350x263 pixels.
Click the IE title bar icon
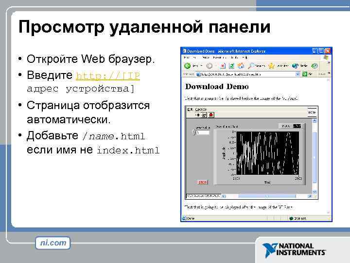184,51
